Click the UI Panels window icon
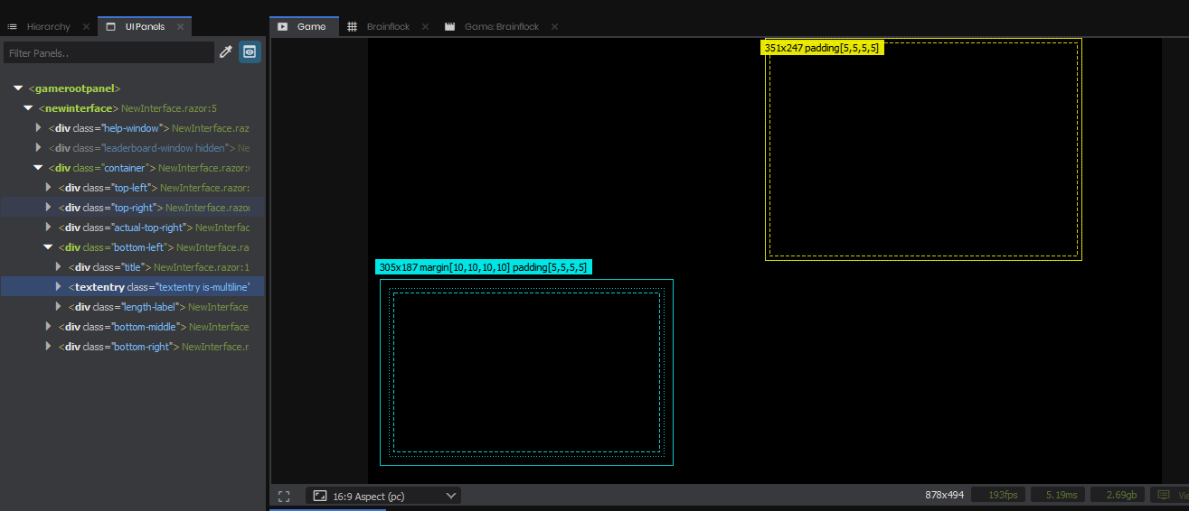Viewport: 1189px width, 511px height. click(110, 27)
